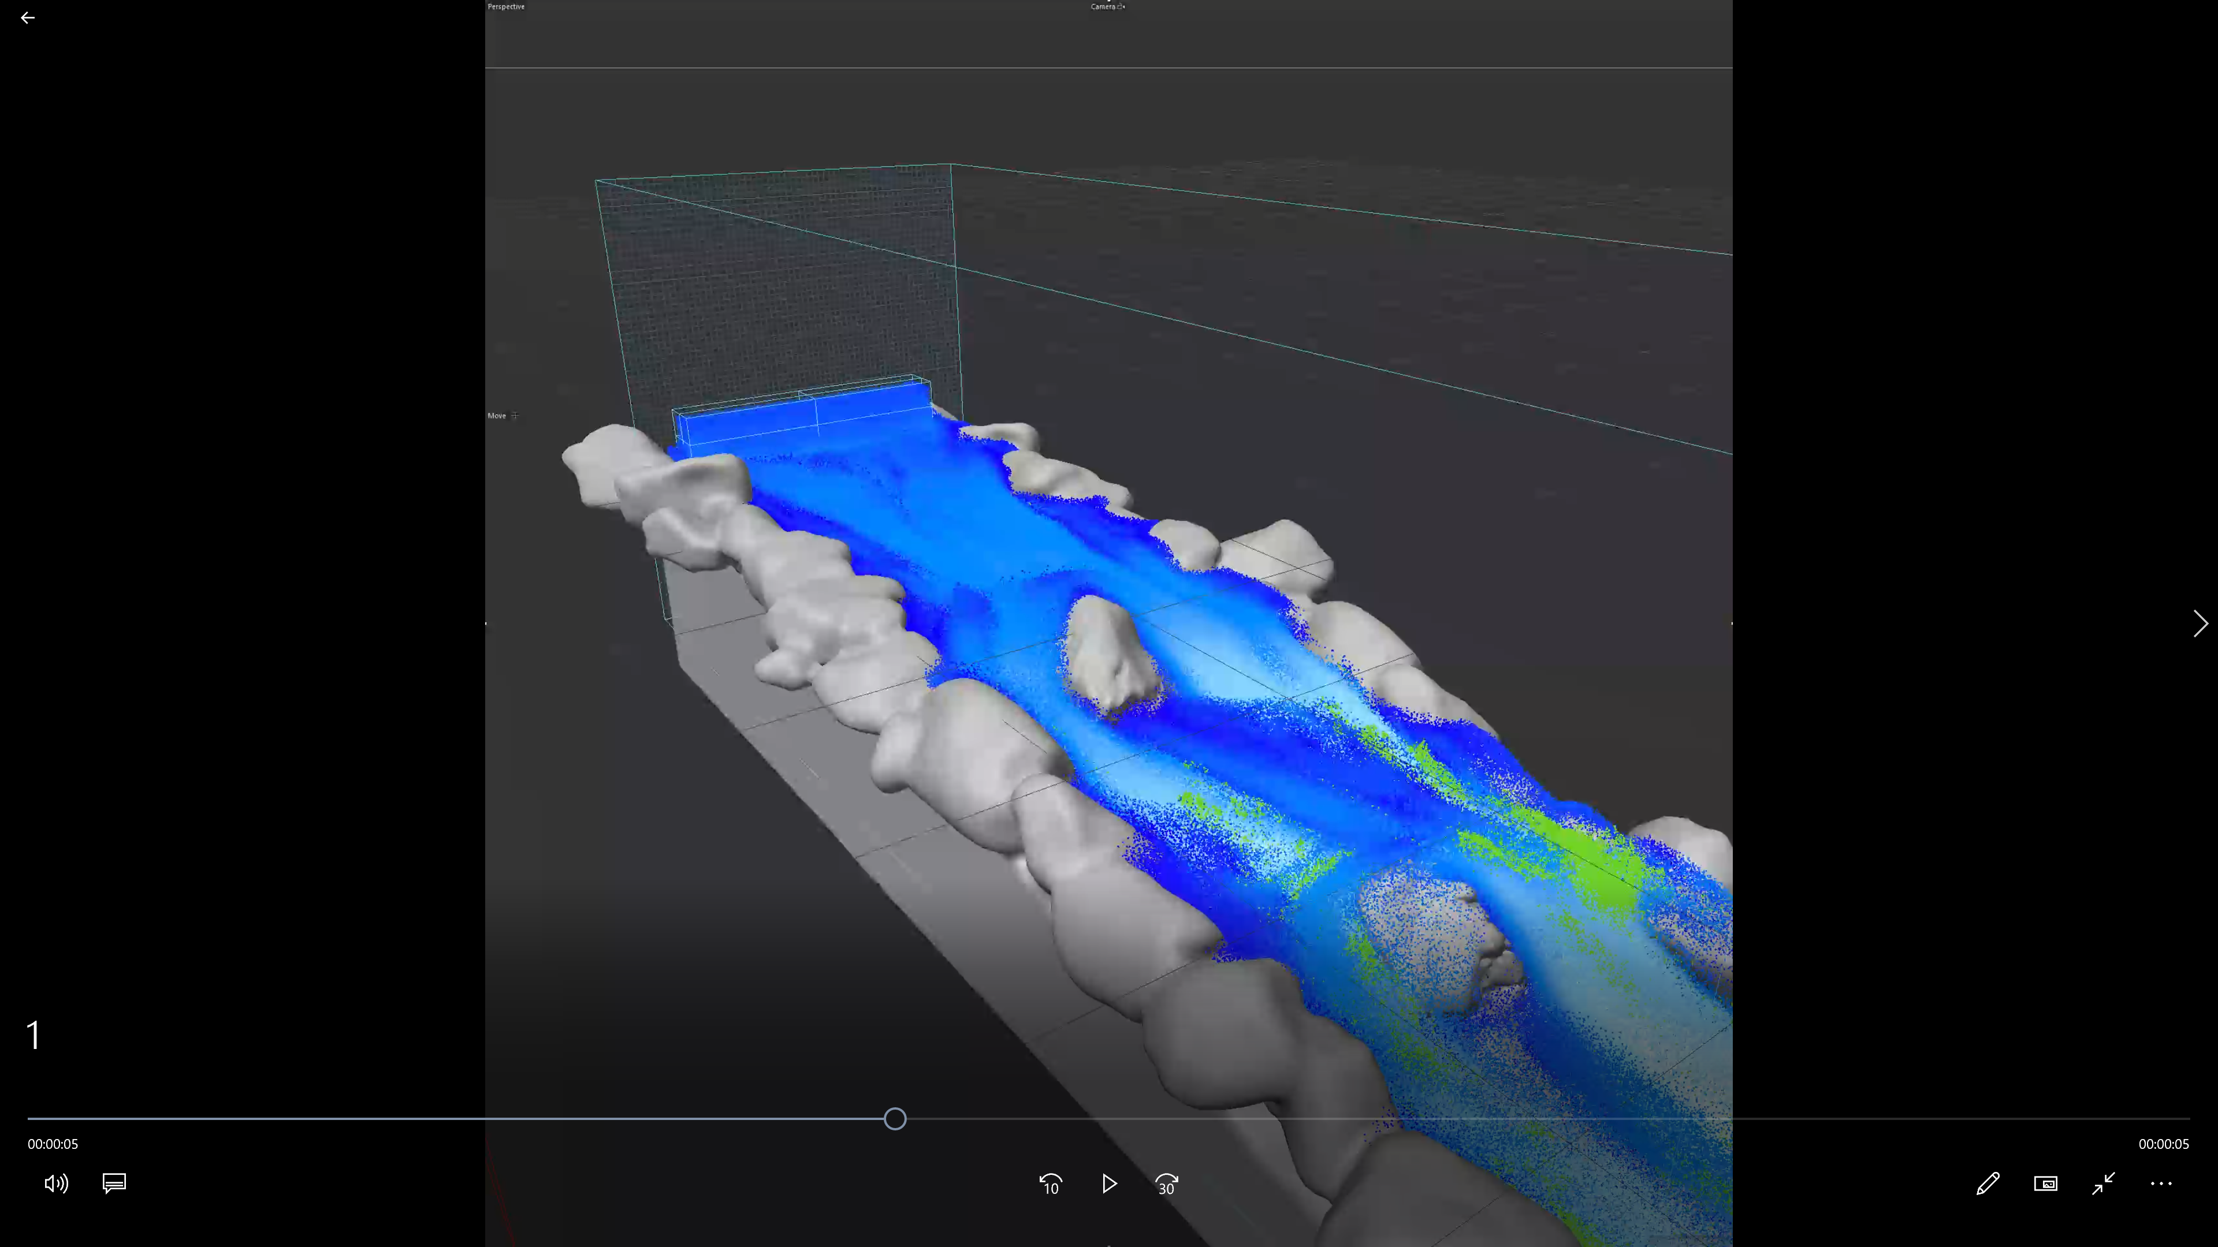
Task: Go back using the top-left arrow
Action: tap(28, 17)
